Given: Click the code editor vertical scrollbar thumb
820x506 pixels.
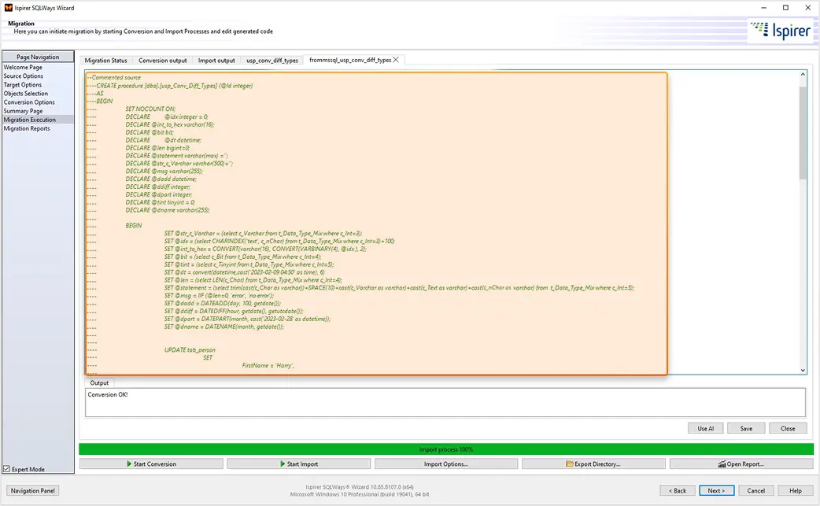Looking at the screenshot, I should pyautogui.click(x=803, y=133).
